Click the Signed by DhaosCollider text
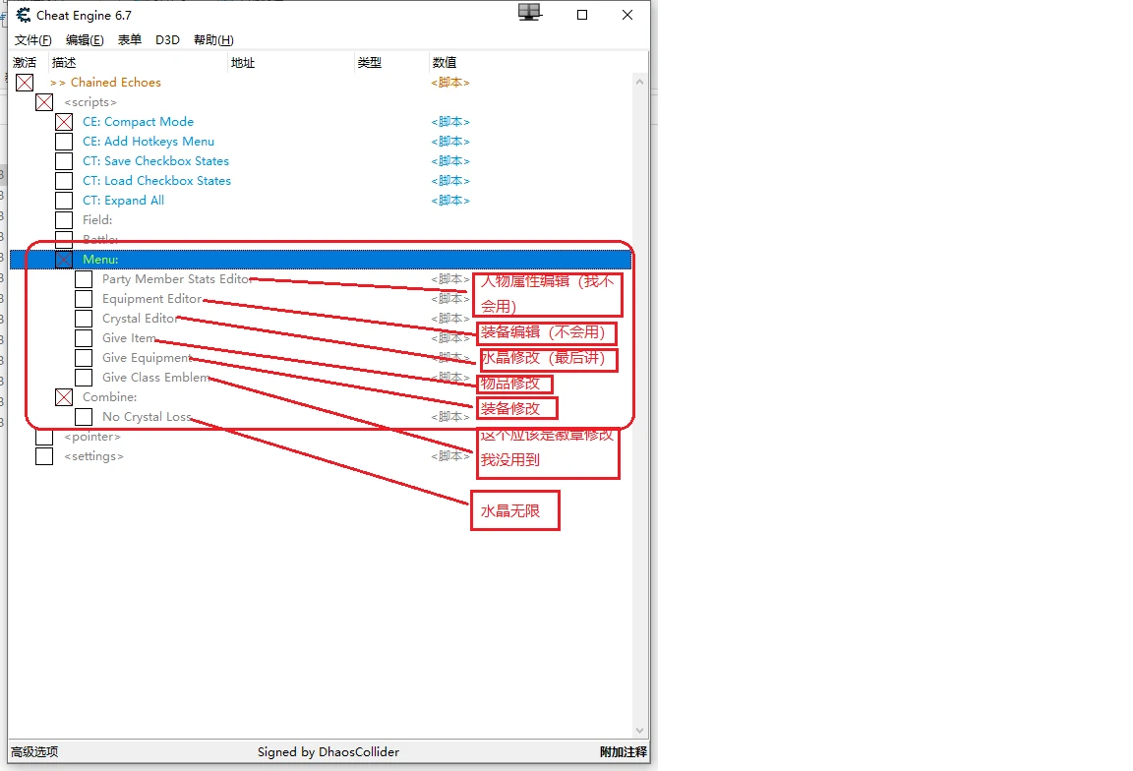Image resolution: width=1133 pixels, height=771 pixels. coord(328,752)
